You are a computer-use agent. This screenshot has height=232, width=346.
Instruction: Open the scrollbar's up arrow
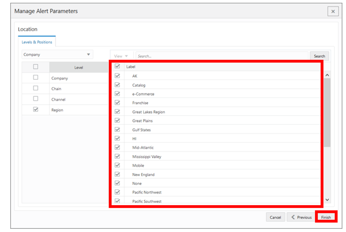click(x=327, y=75)
